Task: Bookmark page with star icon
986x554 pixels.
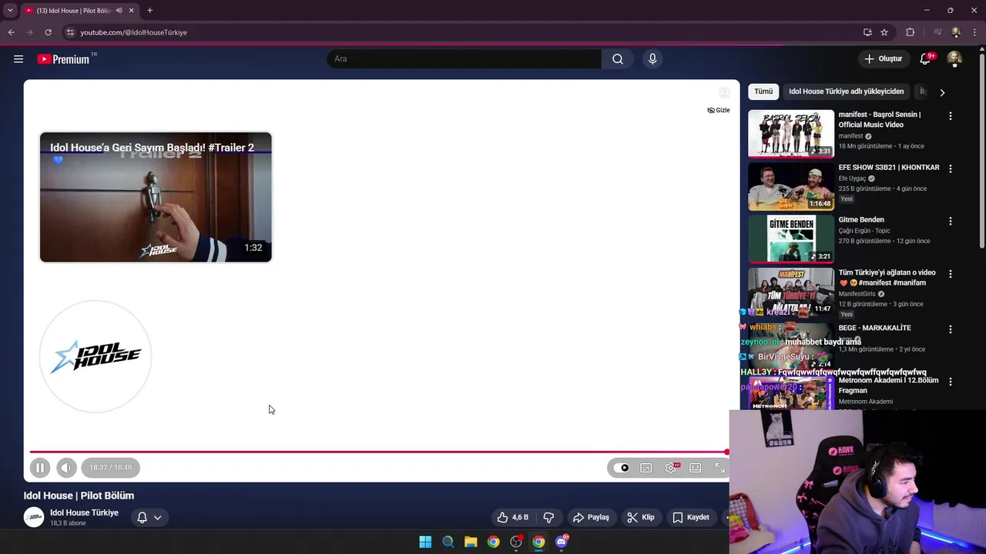Action: coord(884,32)
